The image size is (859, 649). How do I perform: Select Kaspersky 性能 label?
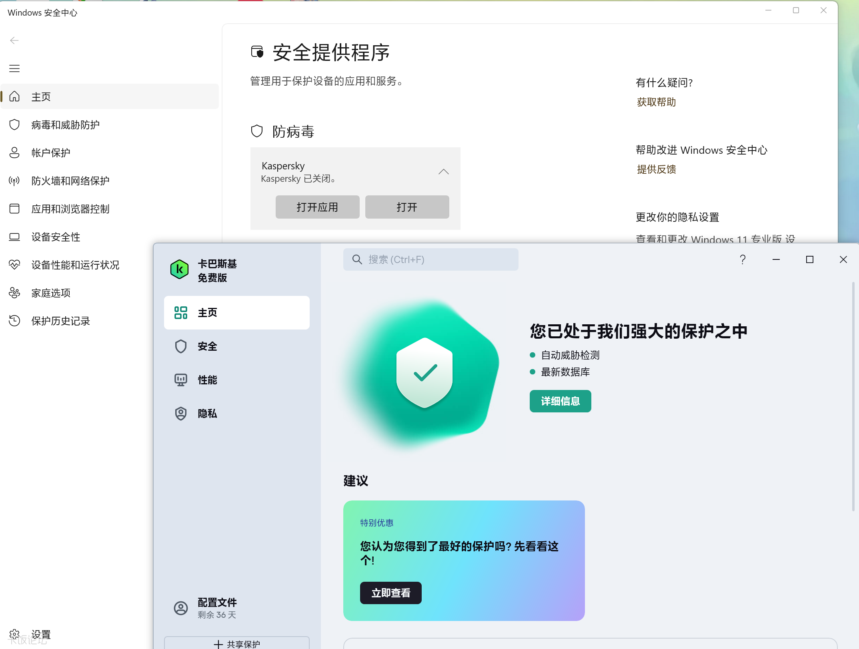point(207,380)
